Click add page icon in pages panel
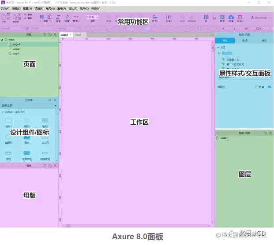Viewport: 274px width, 245px height. point(45,35)
